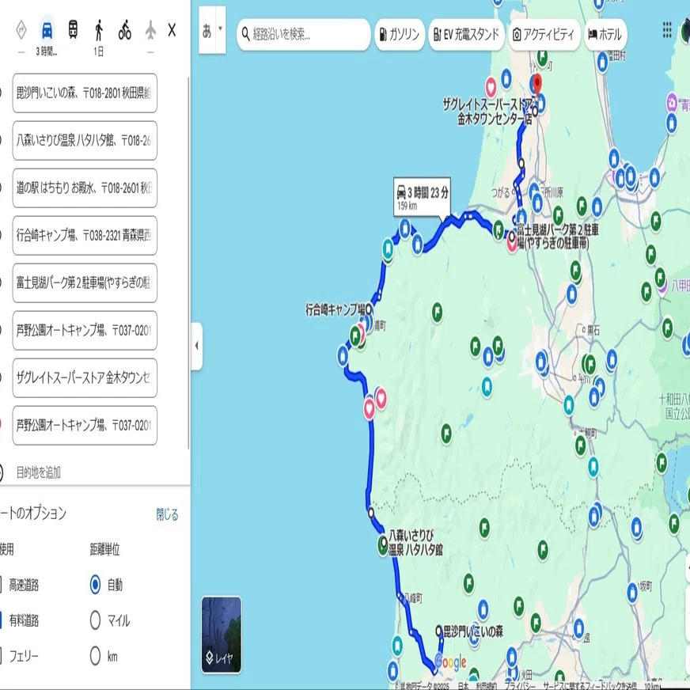Image resolution: width=690 pixels, height=690 pixels.
Task: Click 八森いさりび温泉 ハタハタ館 green marker
Action: (x=383, y=545)
